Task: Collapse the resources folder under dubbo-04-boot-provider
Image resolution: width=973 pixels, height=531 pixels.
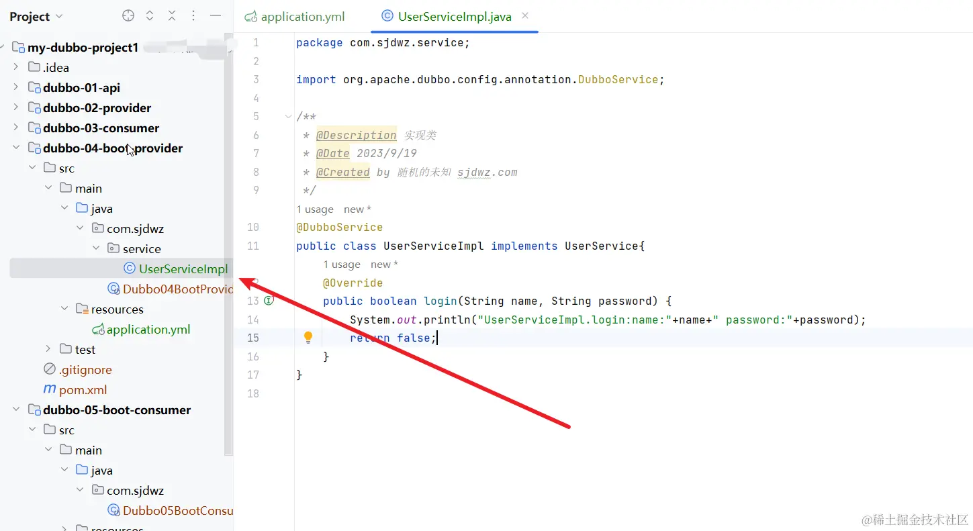Action: point(64,309)
